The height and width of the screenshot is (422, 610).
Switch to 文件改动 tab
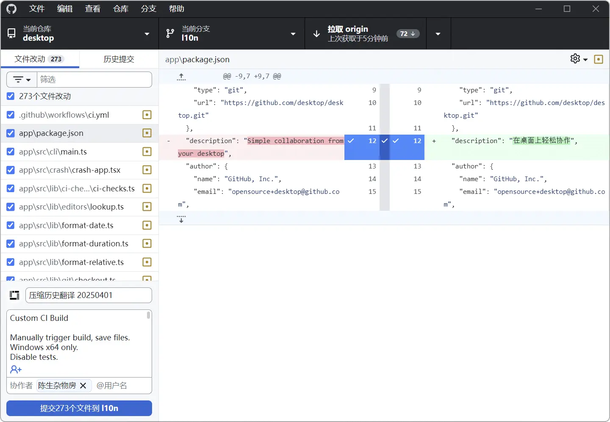pos(40,59)
